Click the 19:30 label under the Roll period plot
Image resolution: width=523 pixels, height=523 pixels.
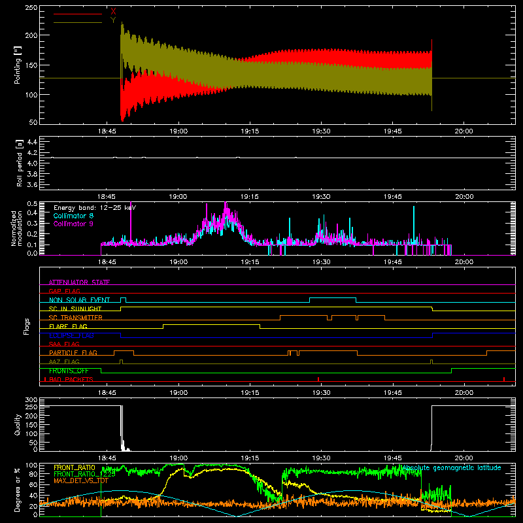click(321, 197)
